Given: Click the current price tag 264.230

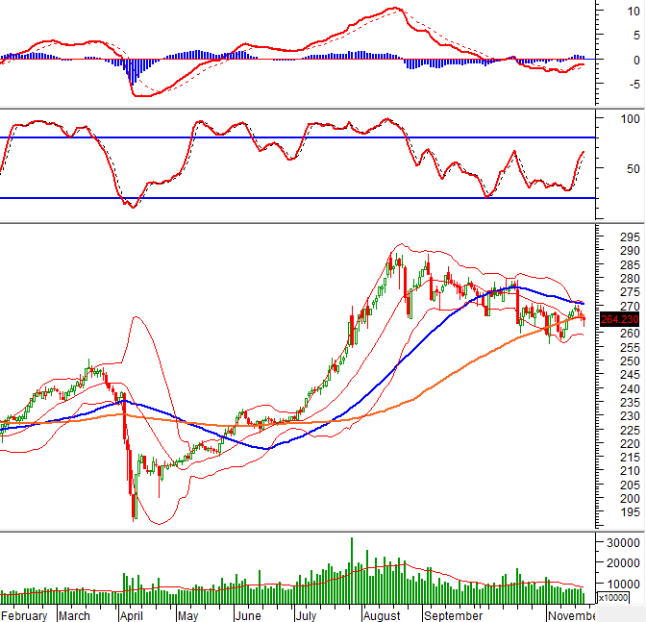Looking at the screenshot, I should coord(619,319).
